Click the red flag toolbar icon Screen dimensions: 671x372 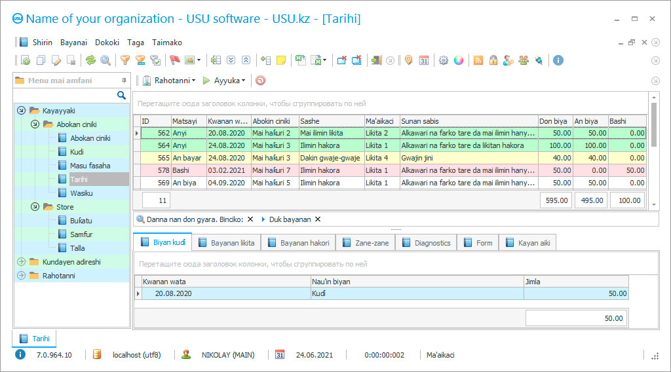coord(174,60)
